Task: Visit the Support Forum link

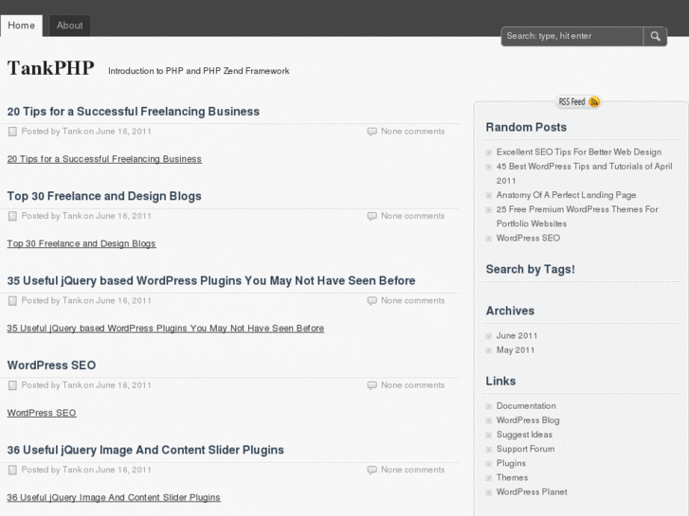Action: coord(525,449)
